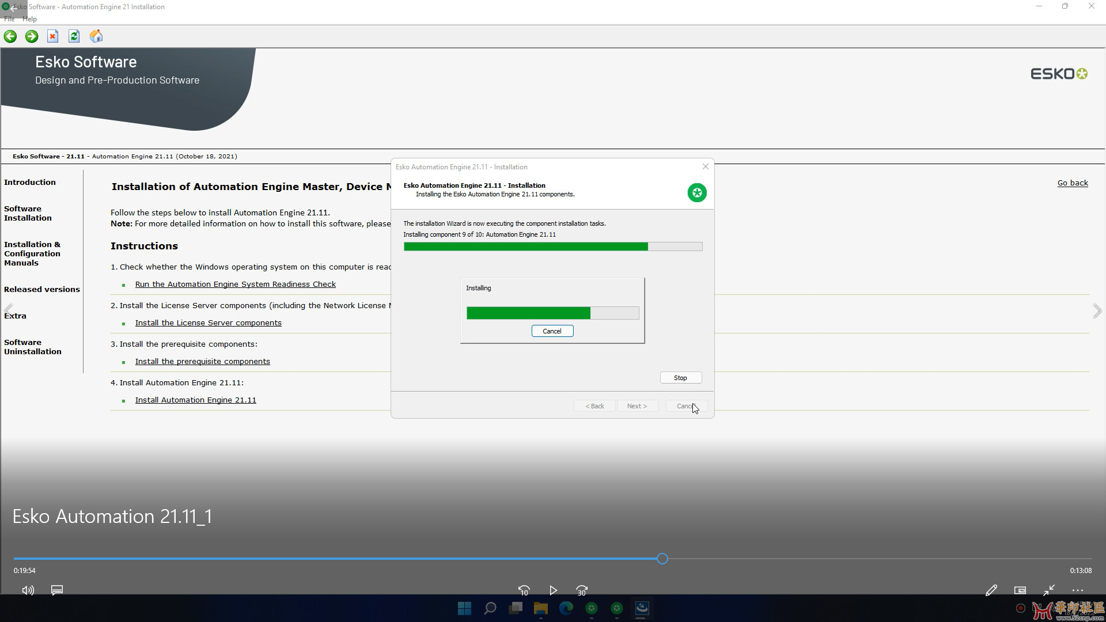Click the Go back link
This screenshot has height=622, width=1106.
point(1073,183)
